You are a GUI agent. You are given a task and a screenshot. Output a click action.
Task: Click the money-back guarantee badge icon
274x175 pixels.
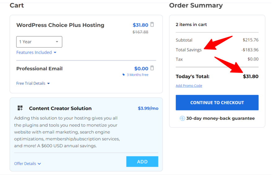(x=182, y=118)
